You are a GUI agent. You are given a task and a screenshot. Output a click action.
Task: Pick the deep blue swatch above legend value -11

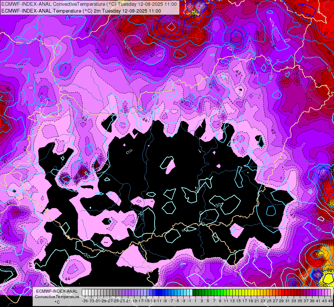click(157, 292)
